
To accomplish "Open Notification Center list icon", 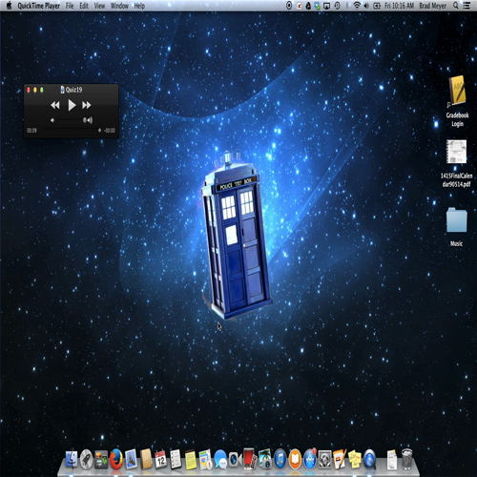I will tap(467, 6).
